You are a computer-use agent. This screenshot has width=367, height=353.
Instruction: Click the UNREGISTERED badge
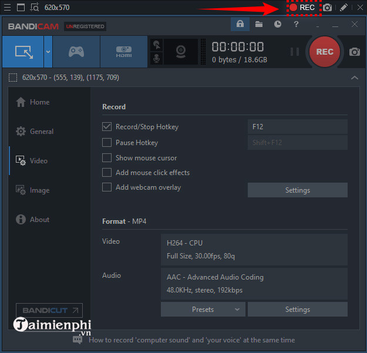tap(85, 26)
